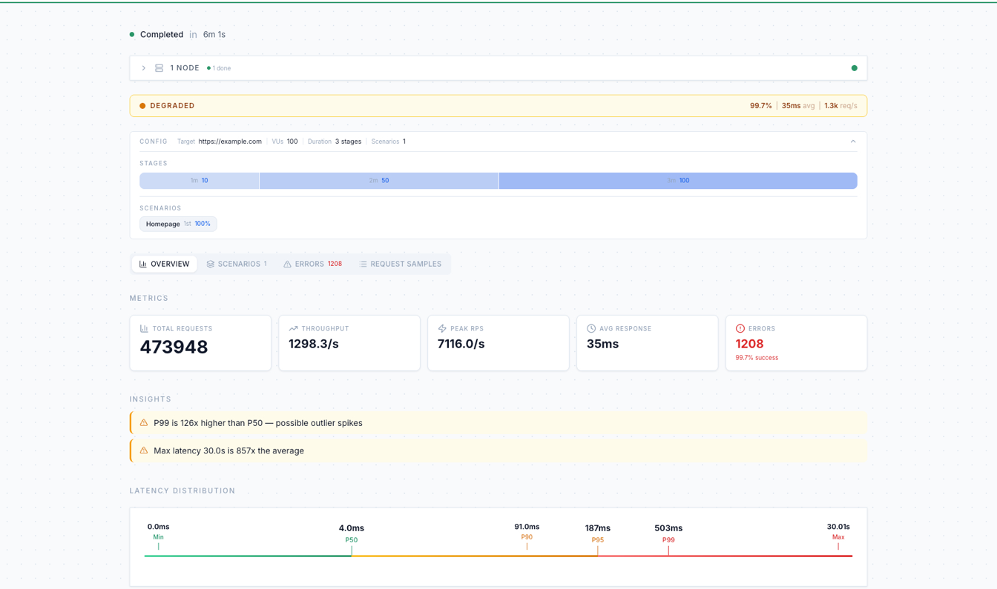Click the 473948 total requests value
The image size is (997, 589).
(x=174, y=347)
